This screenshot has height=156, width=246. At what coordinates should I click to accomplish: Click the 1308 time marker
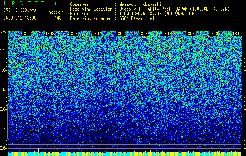pyautogui.click(x=190, y=34)
